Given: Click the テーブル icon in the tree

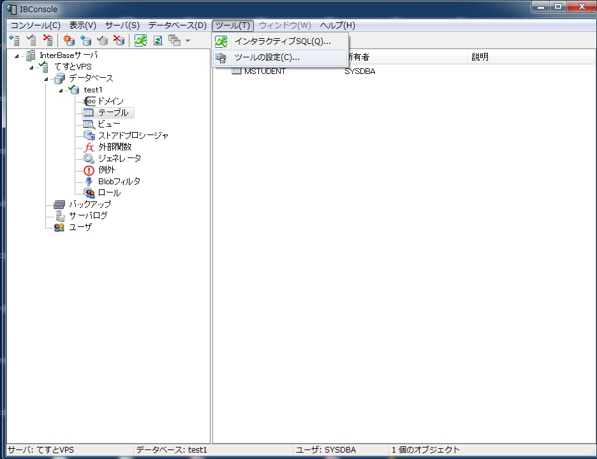Looking at the screenshot, I should 88,113.
